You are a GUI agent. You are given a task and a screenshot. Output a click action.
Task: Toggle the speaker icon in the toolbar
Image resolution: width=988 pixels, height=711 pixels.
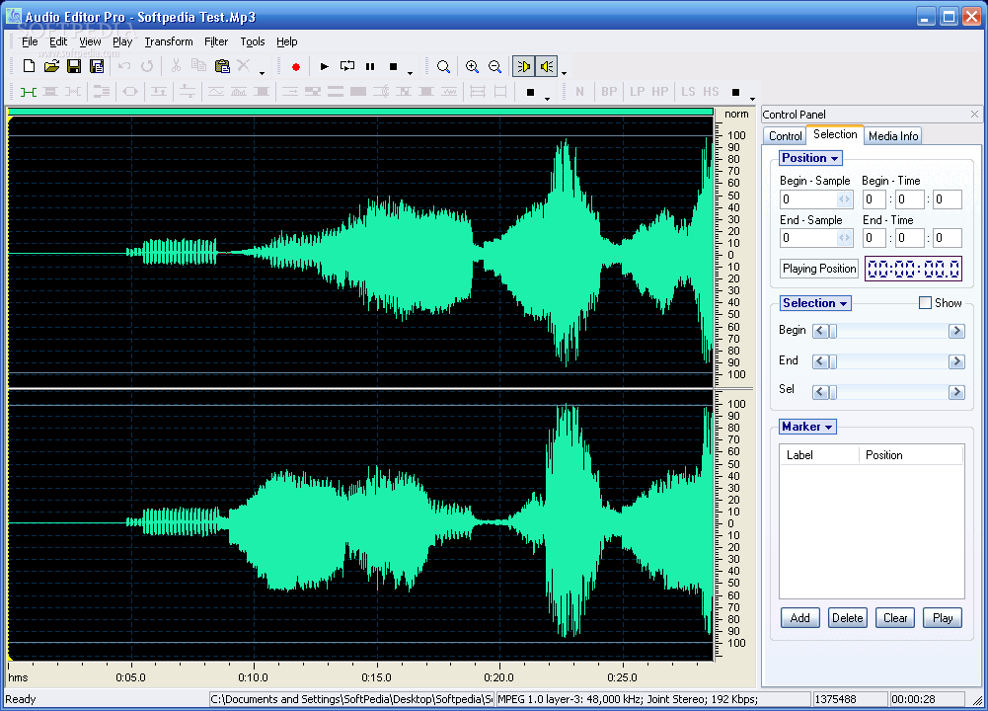click(x=547, y=66)
